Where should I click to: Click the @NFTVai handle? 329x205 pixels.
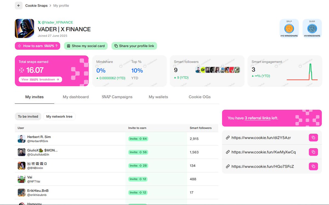[x=33, y=181]
